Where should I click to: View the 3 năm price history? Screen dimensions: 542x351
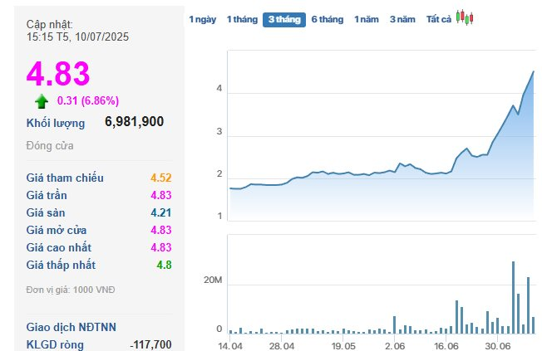tap(402, 19)
